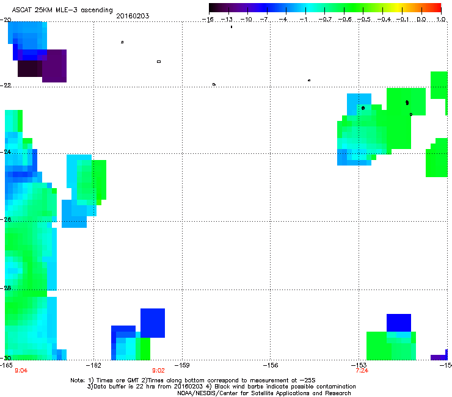Image resolution: width=452 pixels, height=397 pixels.
Task: Click the latitude label '-28'
Action: coord(5,288)
